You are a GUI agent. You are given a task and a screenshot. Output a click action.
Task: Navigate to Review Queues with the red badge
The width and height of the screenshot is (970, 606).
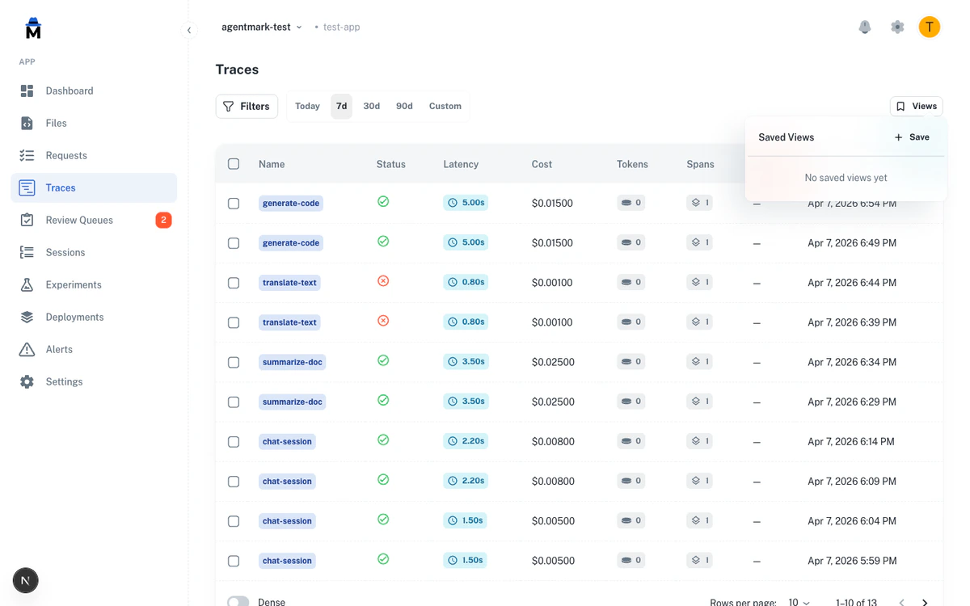coord(79,220)
